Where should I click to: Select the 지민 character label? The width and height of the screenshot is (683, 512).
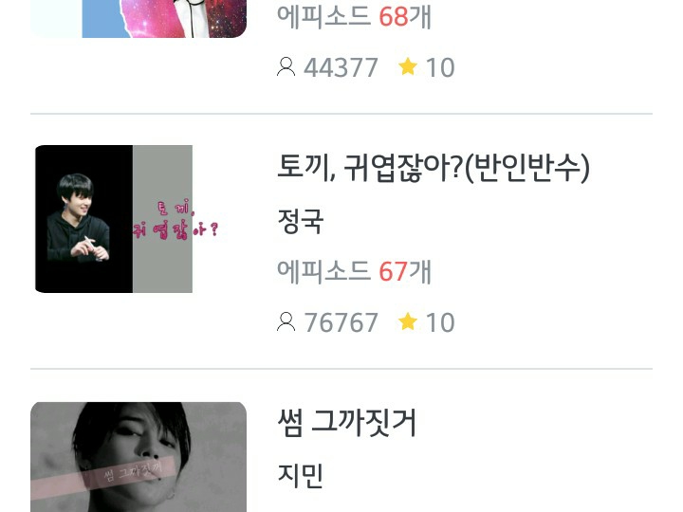click(x=300, y=475)
